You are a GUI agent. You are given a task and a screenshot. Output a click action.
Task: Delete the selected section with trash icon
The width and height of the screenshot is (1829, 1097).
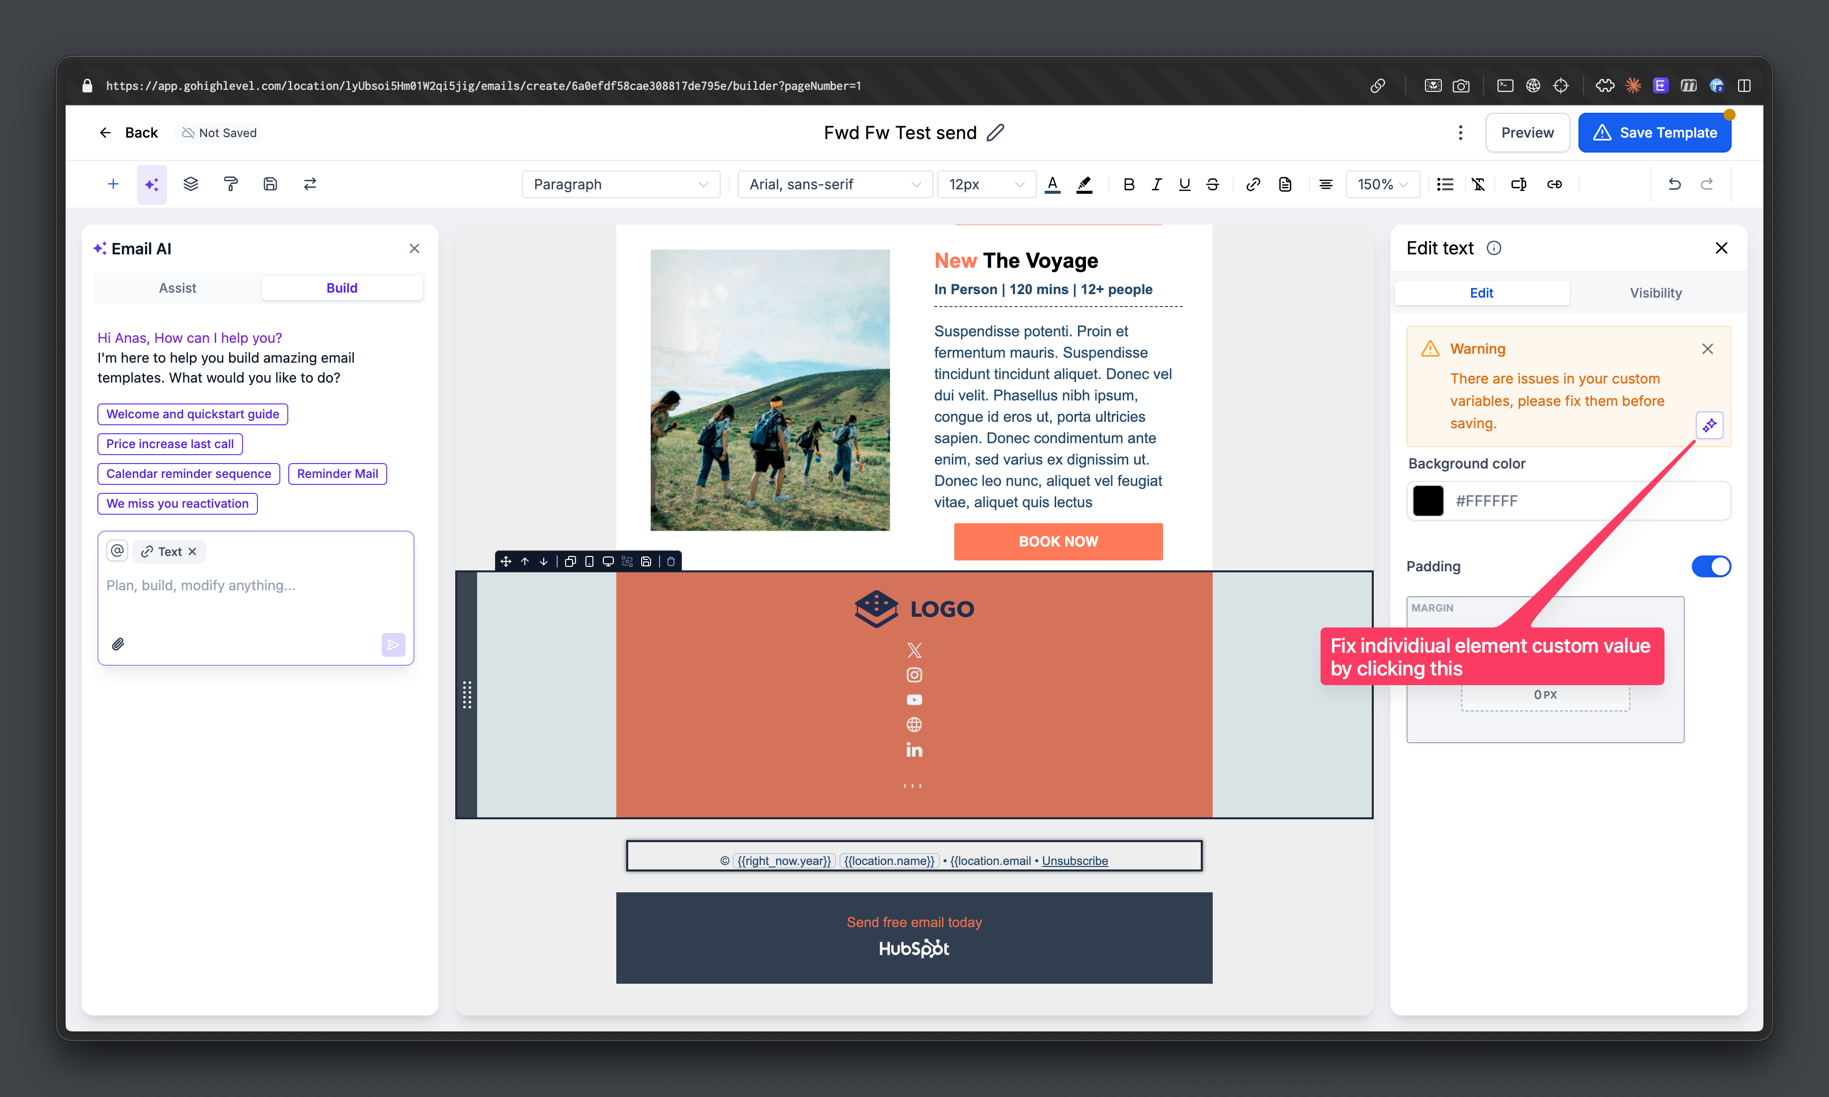pyautogui.click(x=670, y=561)
